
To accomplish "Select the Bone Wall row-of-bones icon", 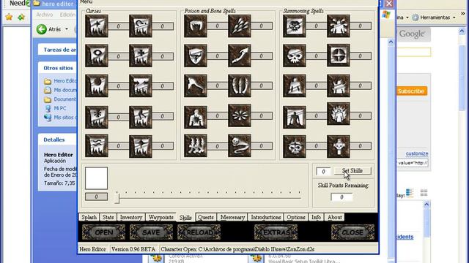I will coord(196,146).
